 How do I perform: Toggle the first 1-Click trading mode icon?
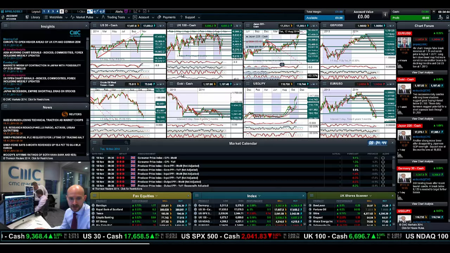click(90, 12)
